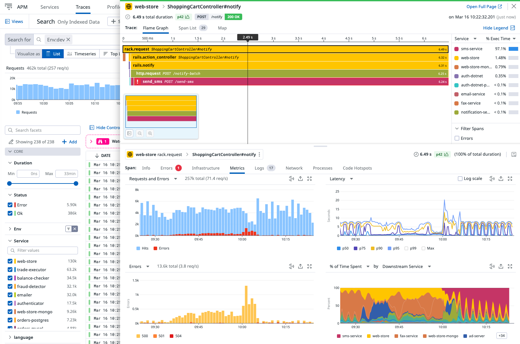This screenshot has width=520, height=344.
Task: Remove the Env:dev search filter
Action: click(68, 39)
